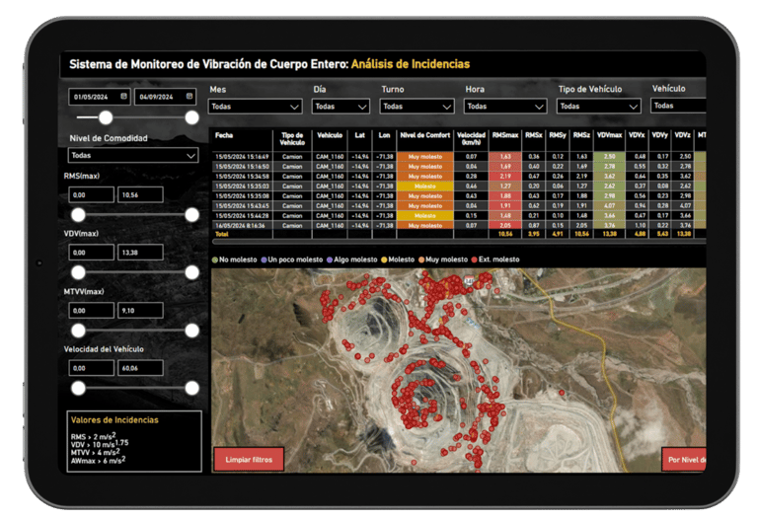Select the Ext. molesto legend item
This screenshot has height=520, width=758.
click(x=496, y=260)
